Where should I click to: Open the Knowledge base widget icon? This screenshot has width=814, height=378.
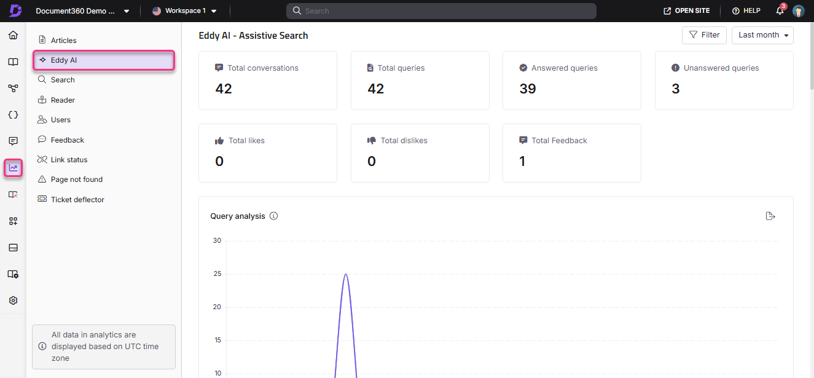(x=13, y=221)
